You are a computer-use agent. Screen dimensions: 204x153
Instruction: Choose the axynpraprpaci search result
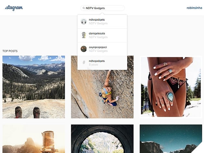pos(102,49)
